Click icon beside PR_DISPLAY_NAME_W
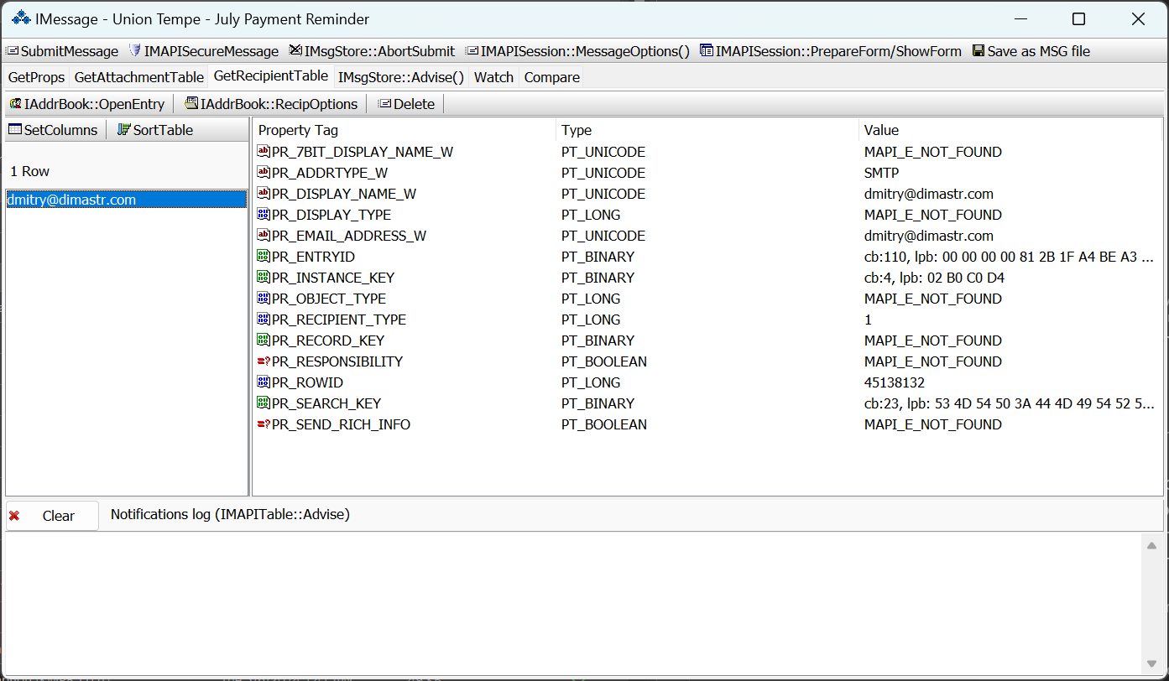The width and height of the screenshot is (1169, 681). tap(264, 194)
